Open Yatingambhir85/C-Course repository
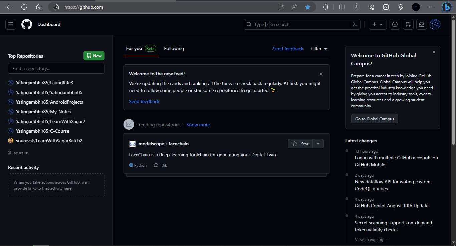This screenshot has width=456, height=246. pyautogui.click(x=42, y=131)
